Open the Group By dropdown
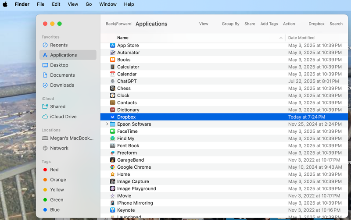 [x=230, y=24]
